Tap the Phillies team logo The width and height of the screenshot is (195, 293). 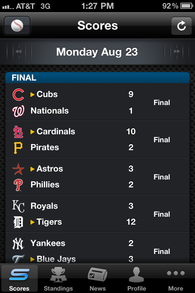coord(18,185)
